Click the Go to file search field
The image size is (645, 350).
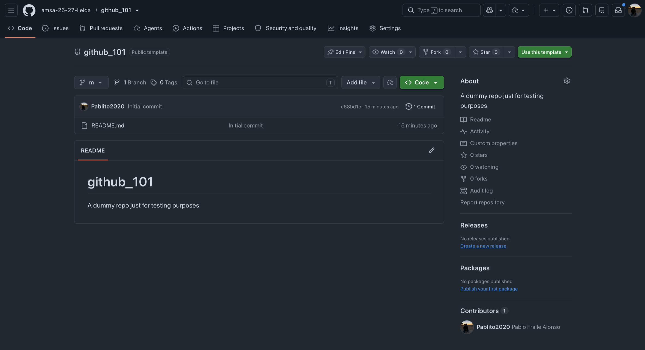260,82
